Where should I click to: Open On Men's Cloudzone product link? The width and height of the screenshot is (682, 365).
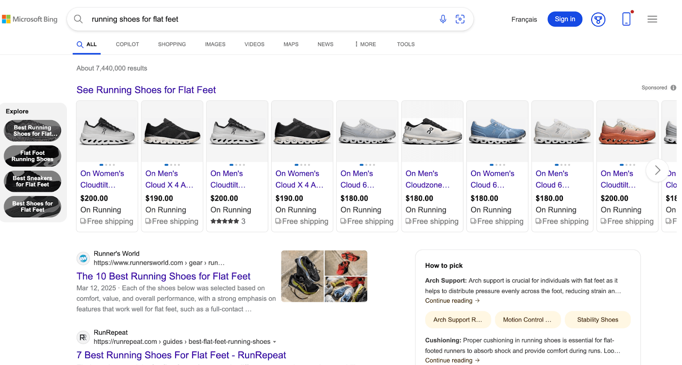click(428, 179)
